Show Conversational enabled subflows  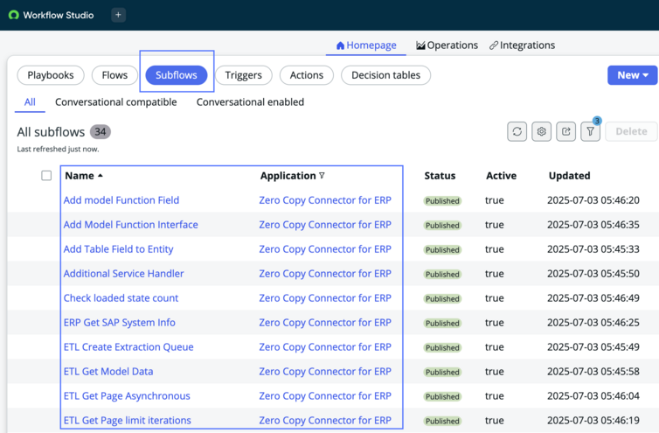tap(250, 102)
